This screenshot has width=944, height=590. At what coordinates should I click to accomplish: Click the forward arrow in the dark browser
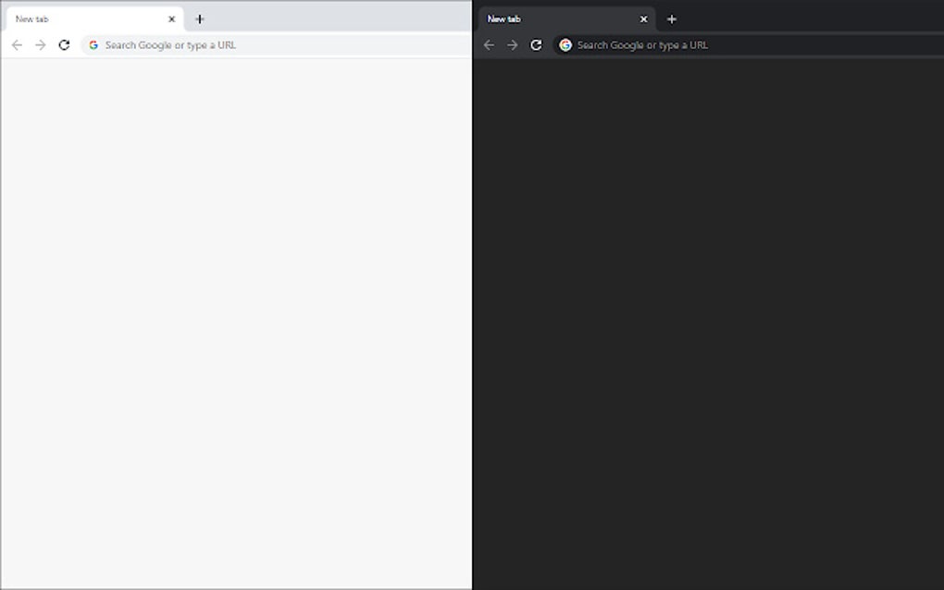click(512, 43)
